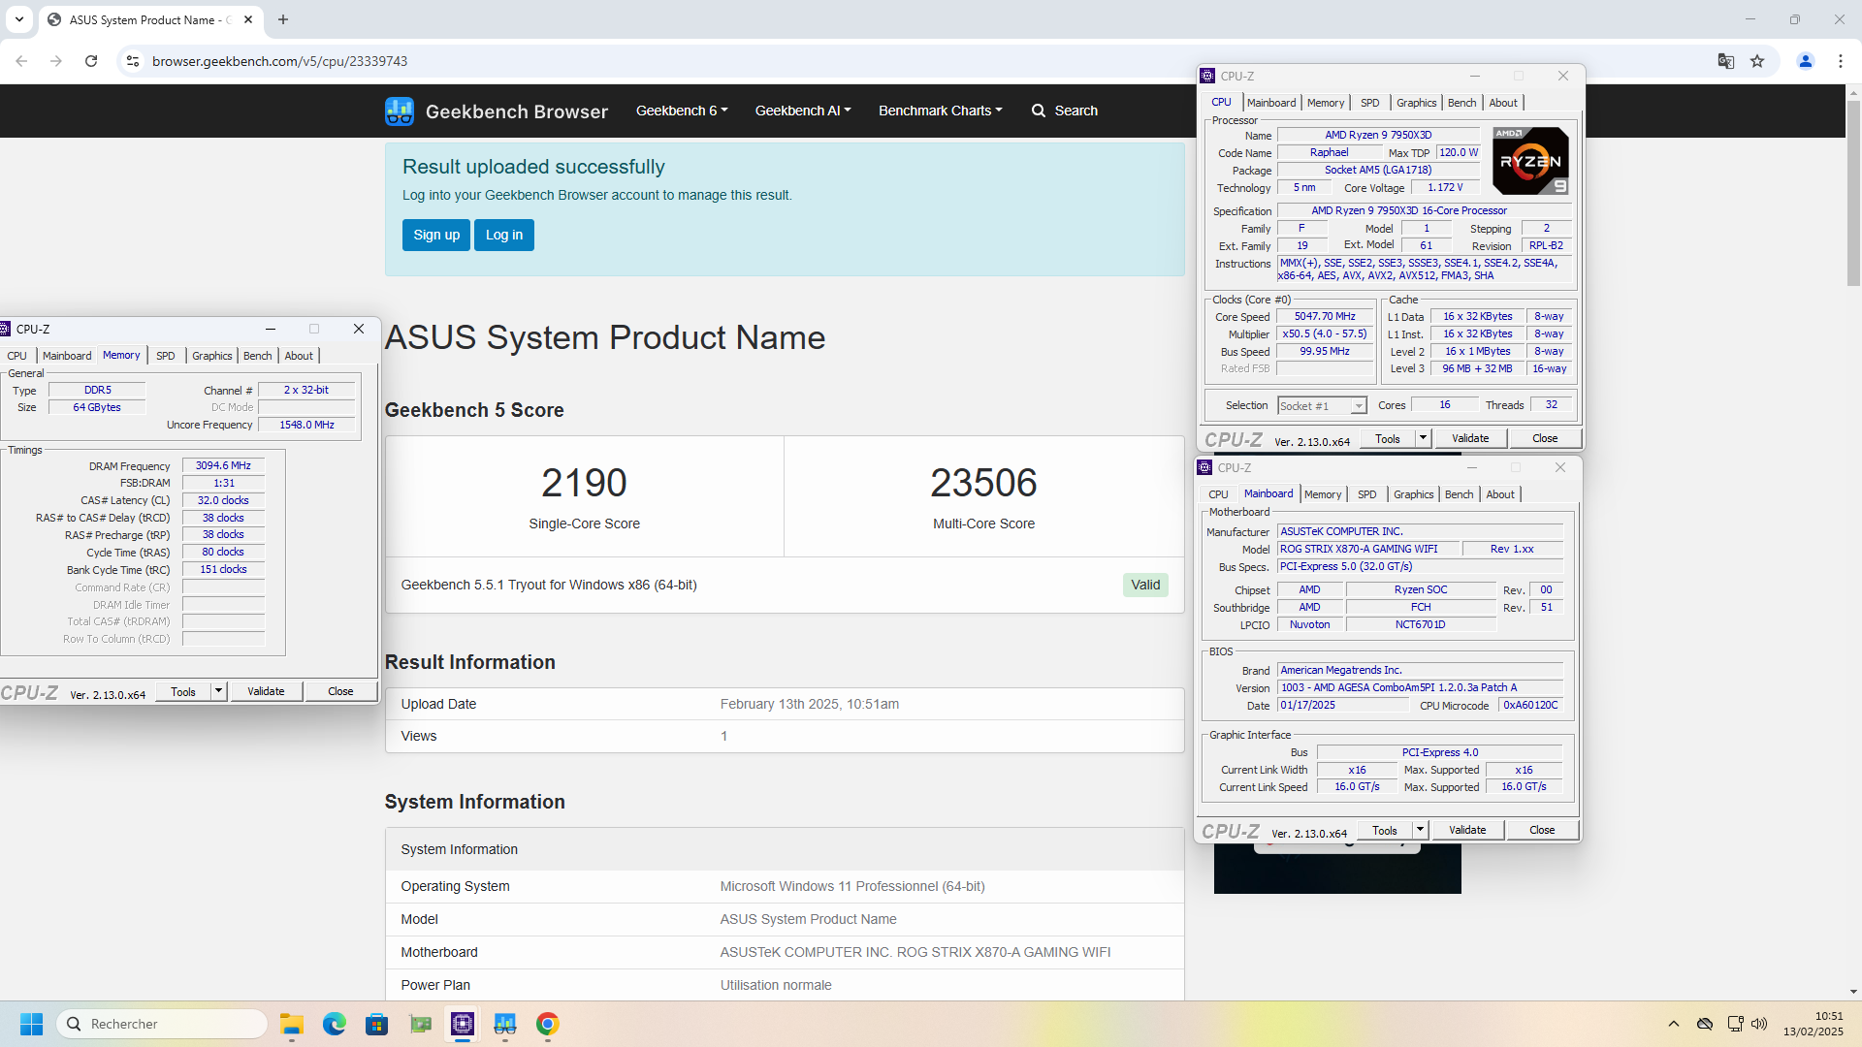This screenshot has height=1047, width=1862.
Task: Click the 23506 Multi-Core Score
Action: (983, 483)
